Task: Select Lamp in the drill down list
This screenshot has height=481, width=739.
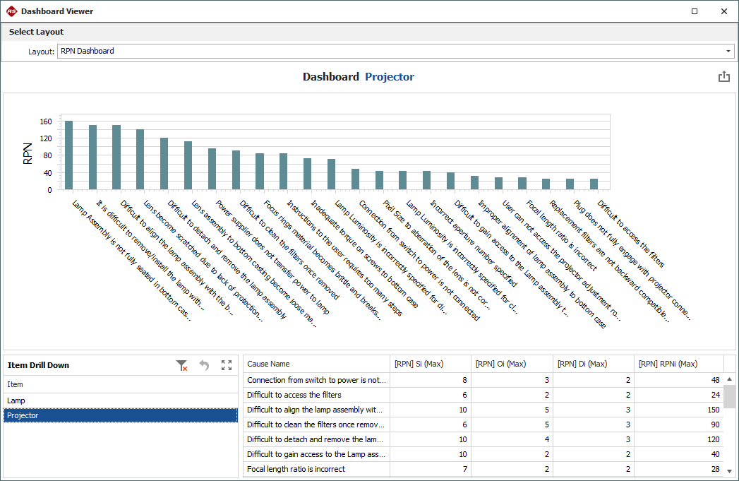Action: click(16, 400)
